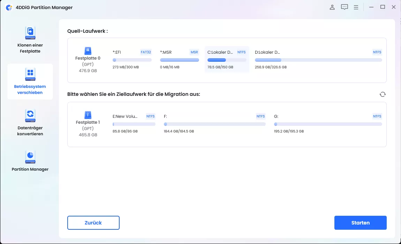
Task: Maximize the application window
Action: 383,7
